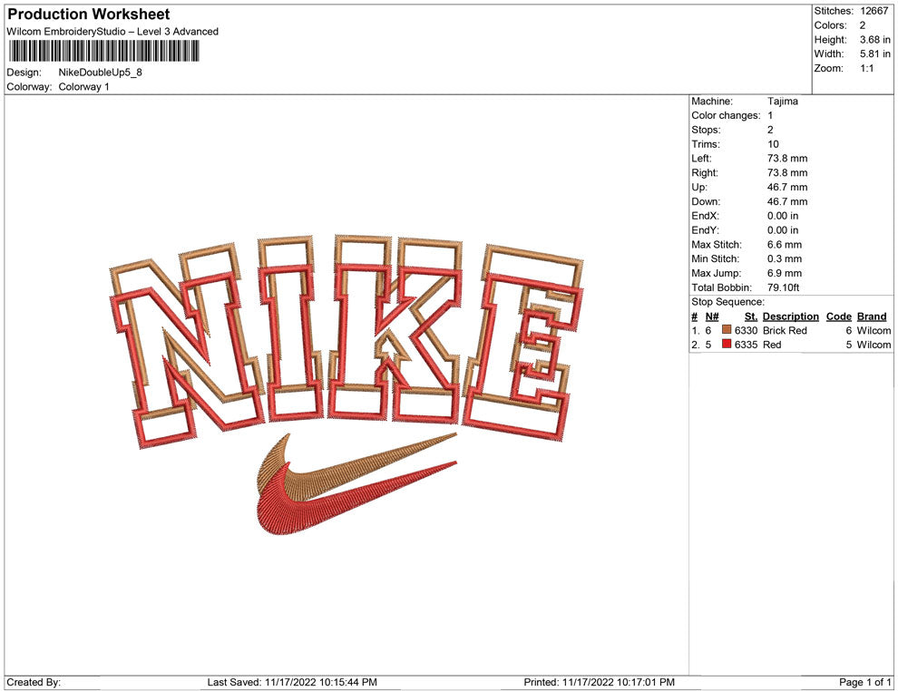Click the 'Production Worksheet' title

tap(89, 15)
